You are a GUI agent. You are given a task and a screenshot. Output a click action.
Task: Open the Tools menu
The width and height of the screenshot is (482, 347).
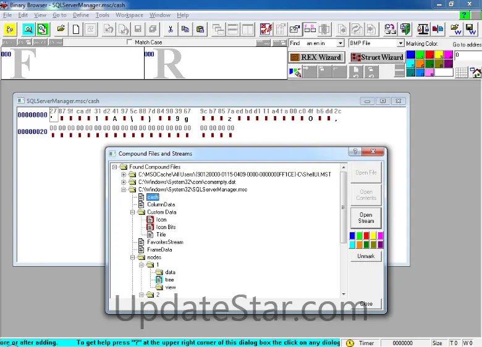pyautogui.click(x=103, y=15)
